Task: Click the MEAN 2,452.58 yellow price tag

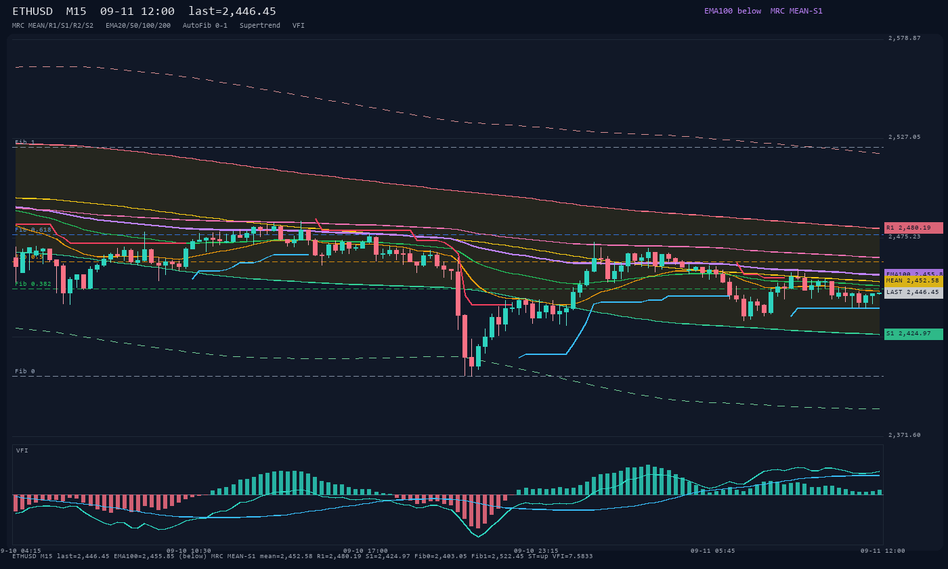Action: coord(913,280)
